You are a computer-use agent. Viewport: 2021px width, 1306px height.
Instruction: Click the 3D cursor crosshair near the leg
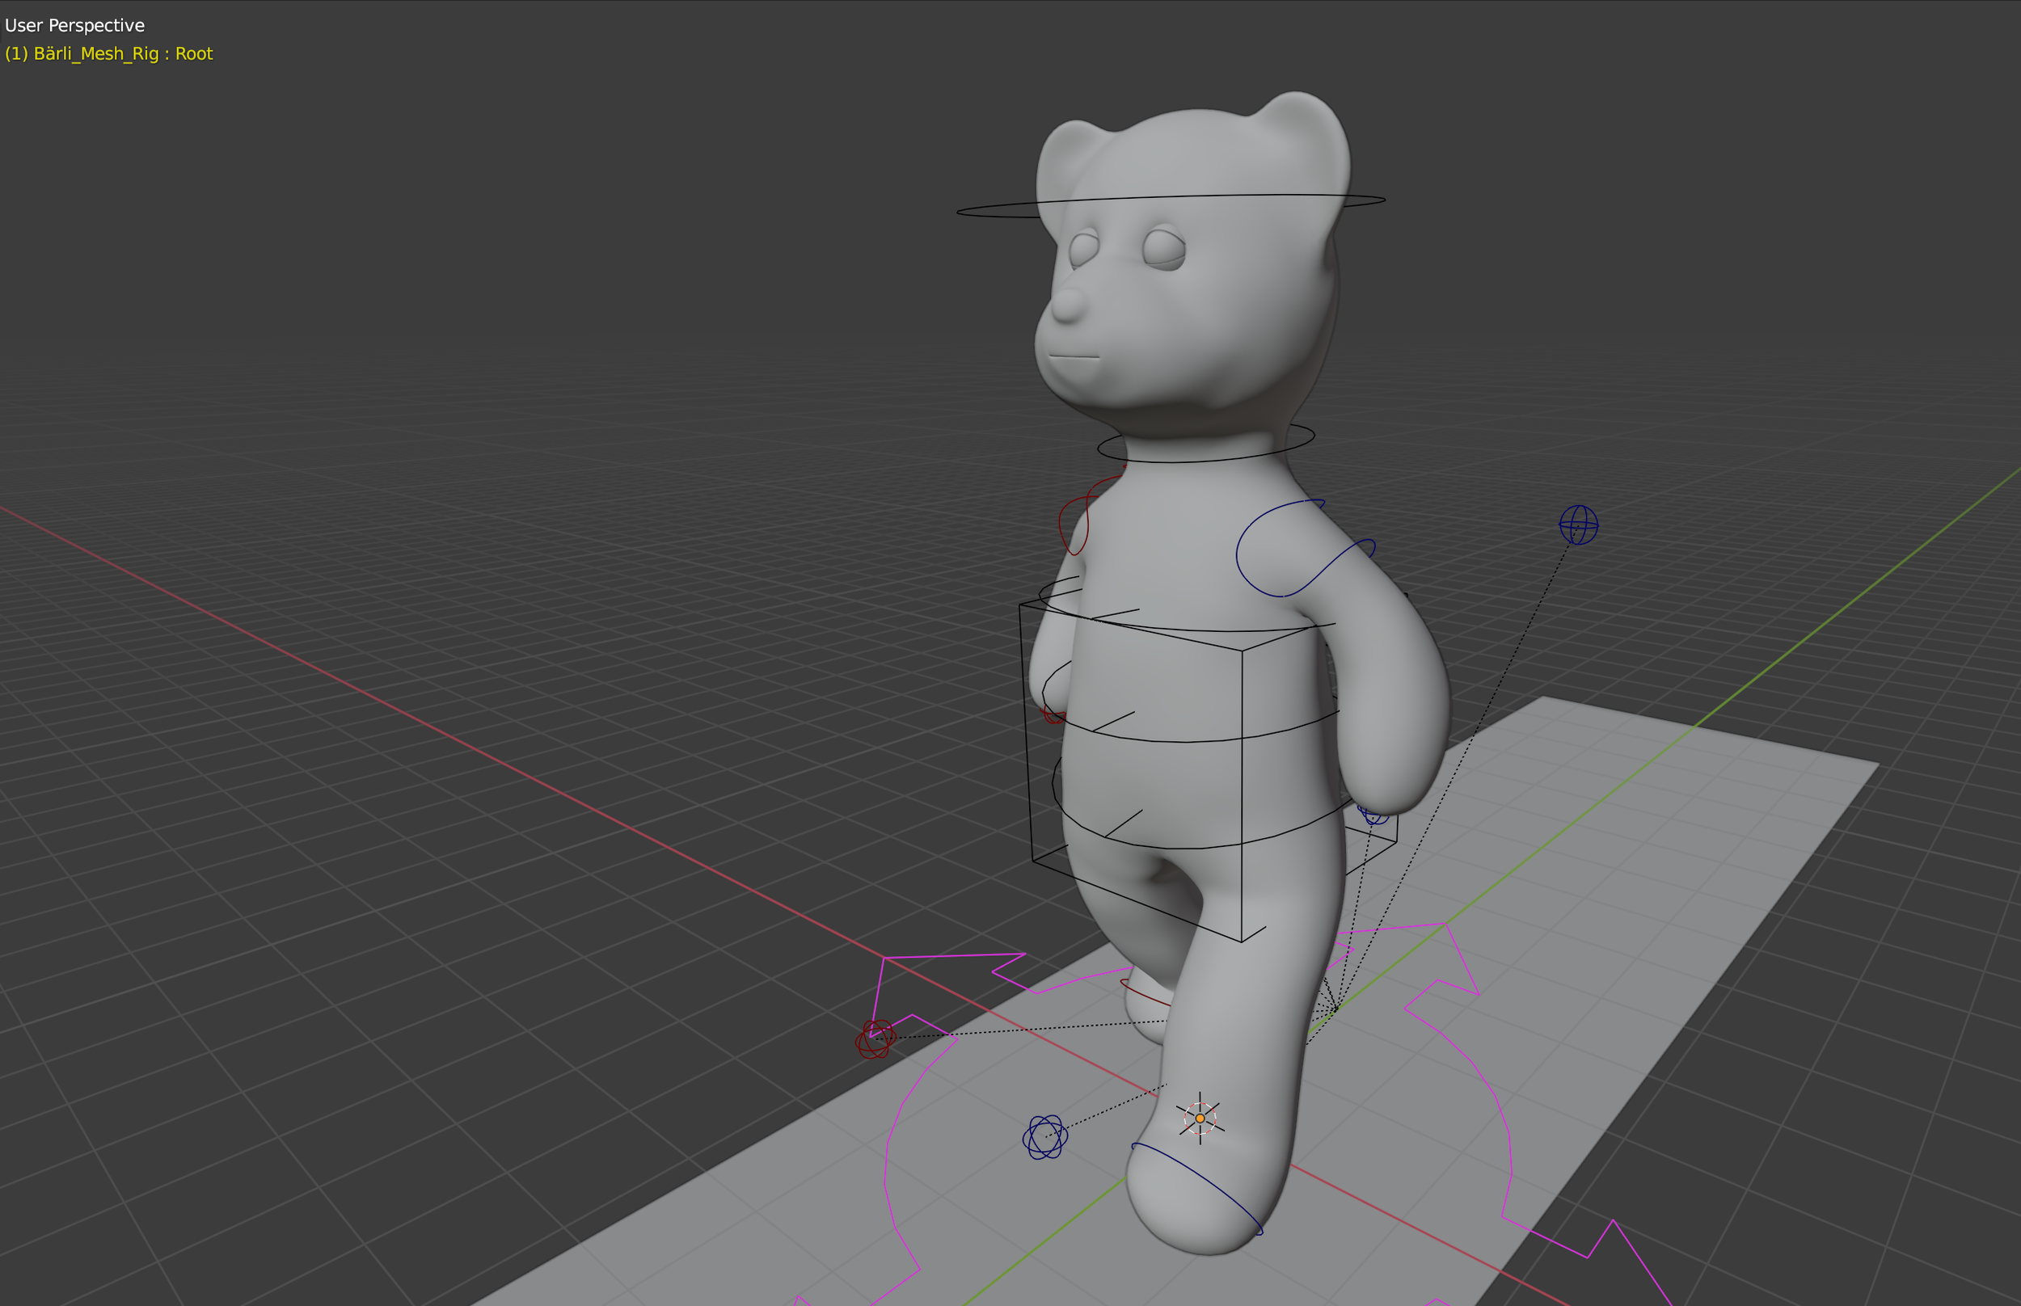pos(1200,1119)
